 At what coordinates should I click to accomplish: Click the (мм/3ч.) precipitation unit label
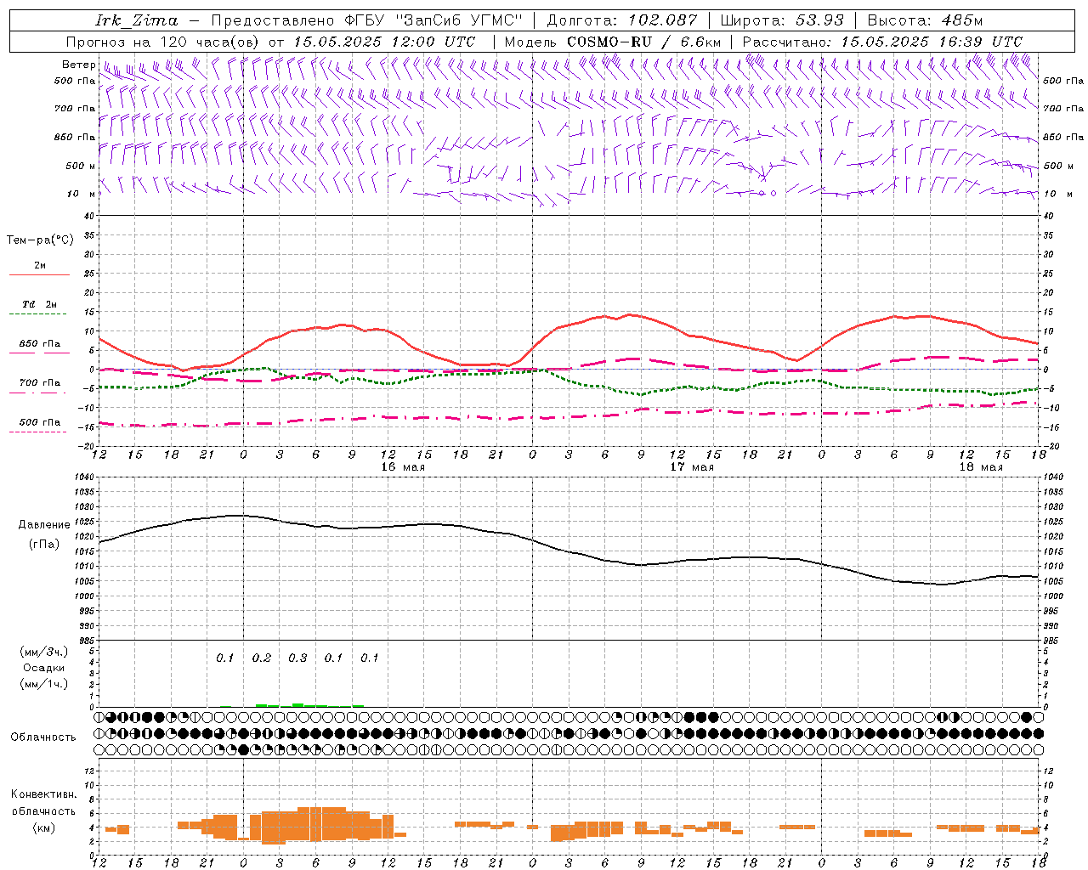[44, 652]
